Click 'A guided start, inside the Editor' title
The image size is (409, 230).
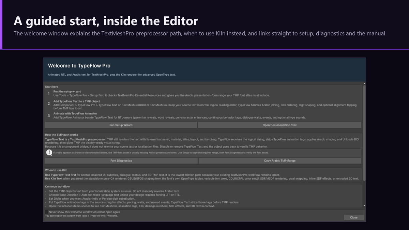point(106,21)
